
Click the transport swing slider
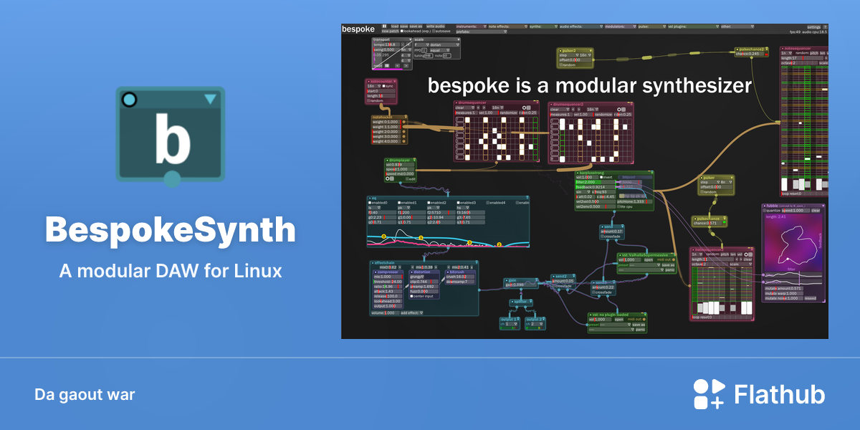pos(387,49)
